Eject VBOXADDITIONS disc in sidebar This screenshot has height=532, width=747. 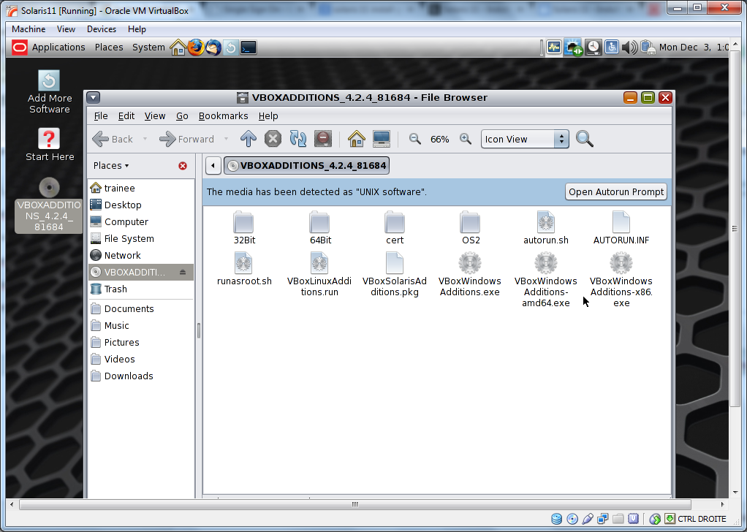click(x=183, y=273)
